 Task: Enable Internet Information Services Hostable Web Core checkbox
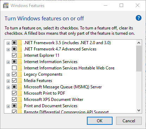(x=14, y=68)
